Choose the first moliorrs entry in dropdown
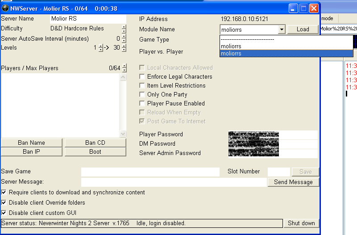 click(286, 46)
